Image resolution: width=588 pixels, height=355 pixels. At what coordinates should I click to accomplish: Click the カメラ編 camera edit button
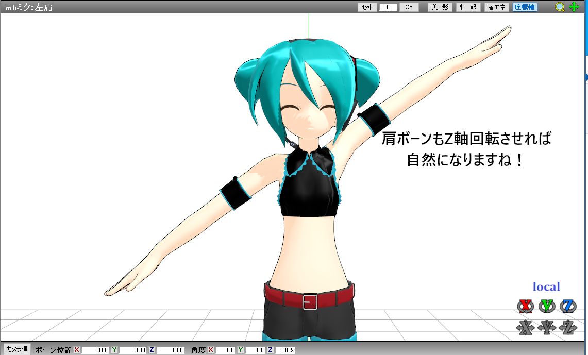tap(16, 349)
